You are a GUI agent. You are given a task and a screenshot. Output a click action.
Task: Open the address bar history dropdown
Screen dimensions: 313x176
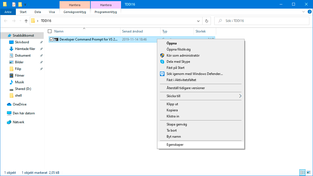(198, 21)
